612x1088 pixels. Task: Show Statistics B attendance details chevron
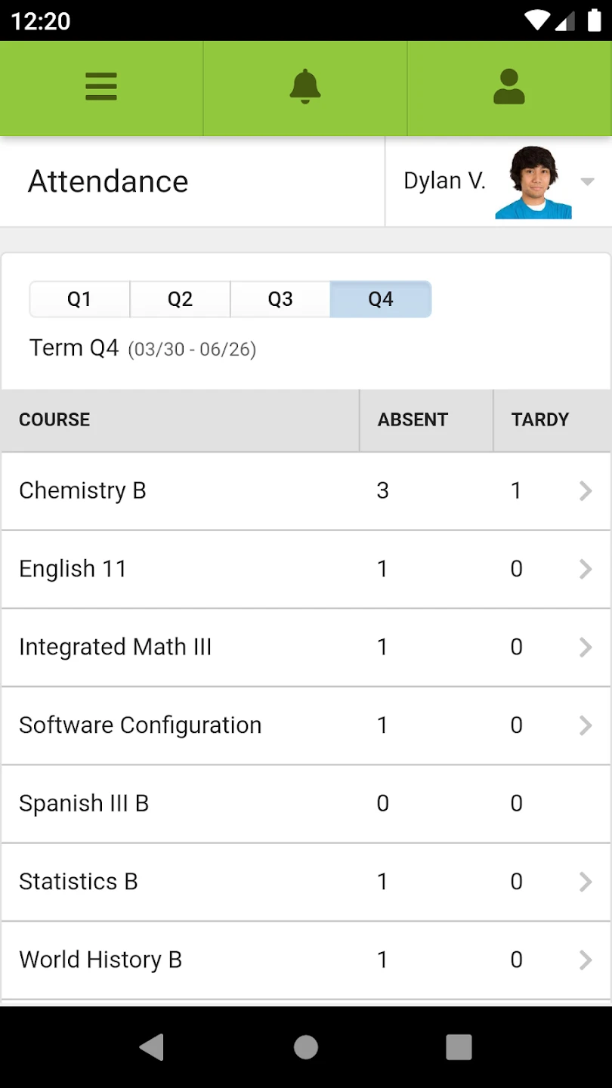click(585, 882)
